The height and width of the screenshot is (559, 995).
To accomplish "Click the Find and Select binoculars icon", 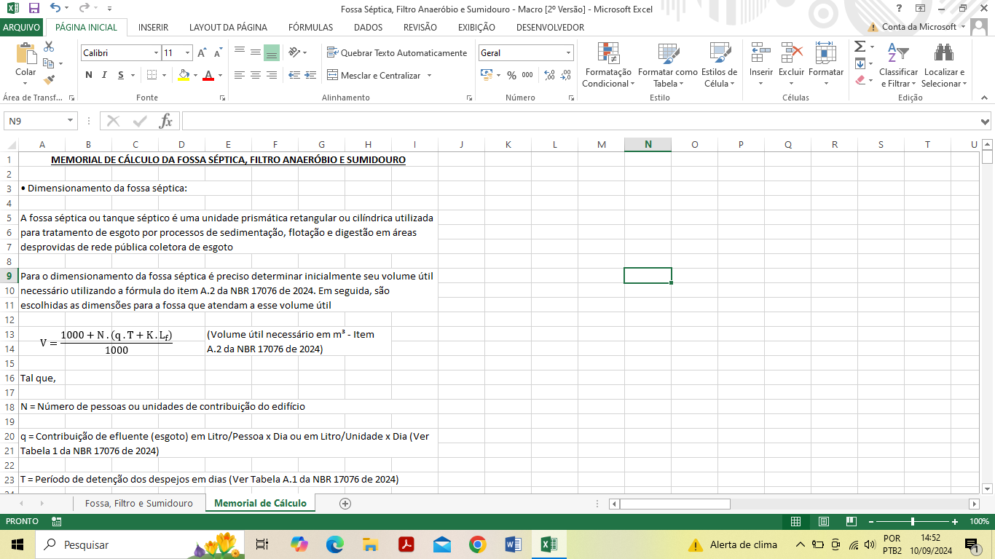I will 944,53.
